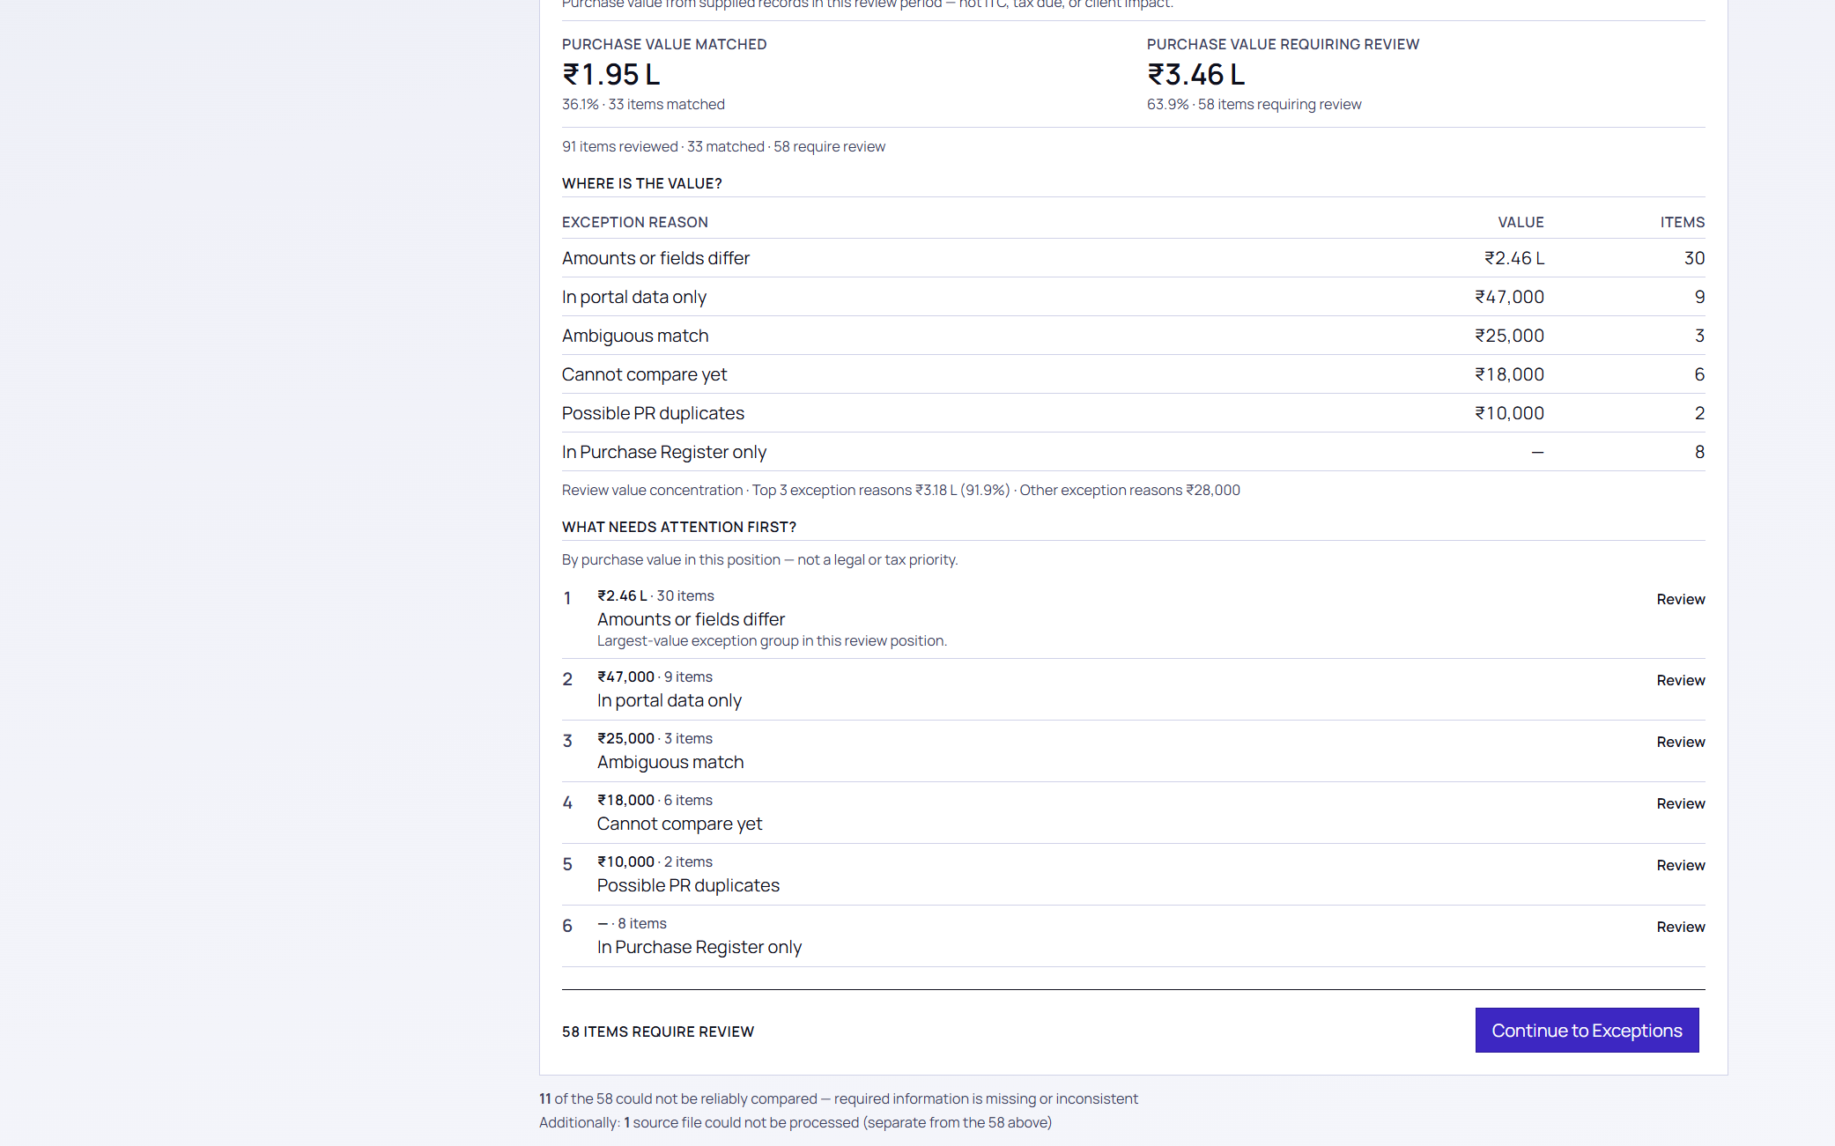Select Ambiguous match table row
The image size is (1835, 1146).
click(1133, 336)
